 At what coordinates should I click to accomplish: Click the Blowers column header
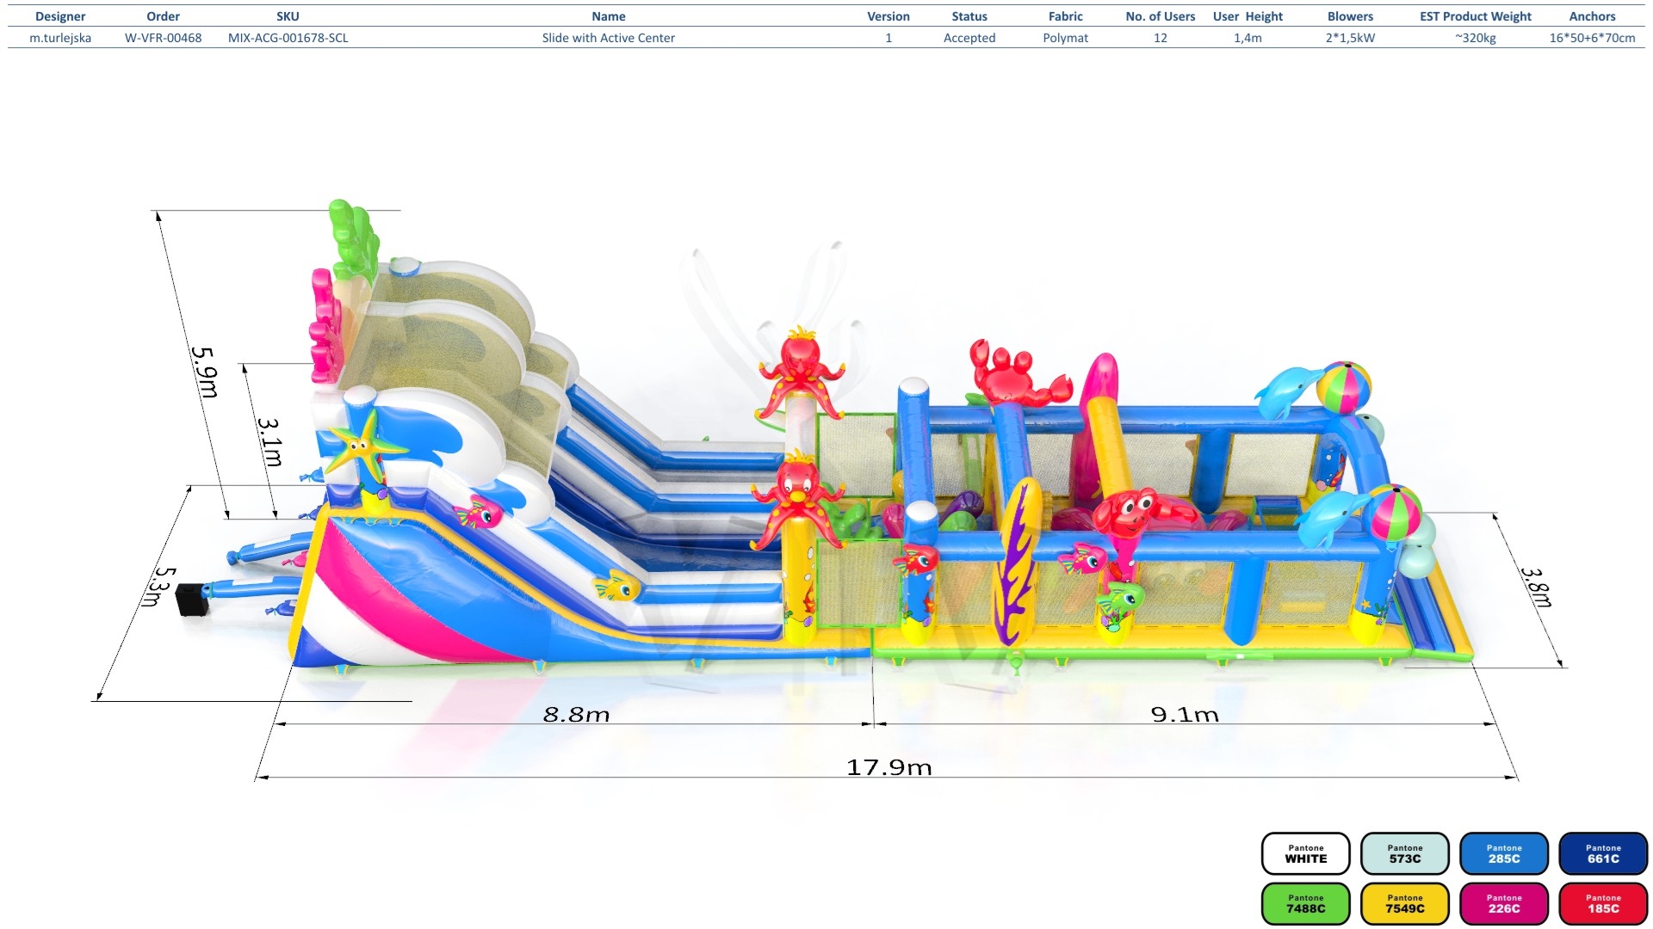tap(1350, 16)
